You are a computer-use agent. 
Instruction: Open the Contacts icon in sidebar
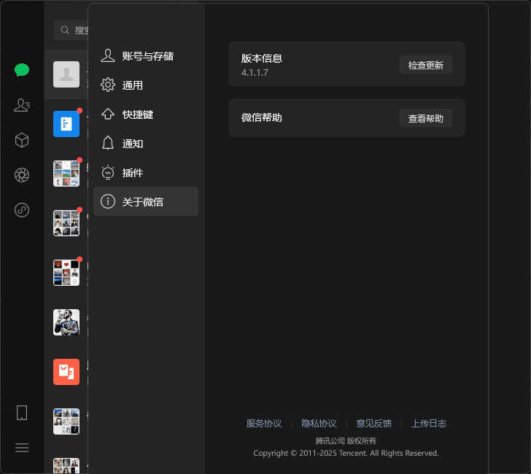(22, 105)
